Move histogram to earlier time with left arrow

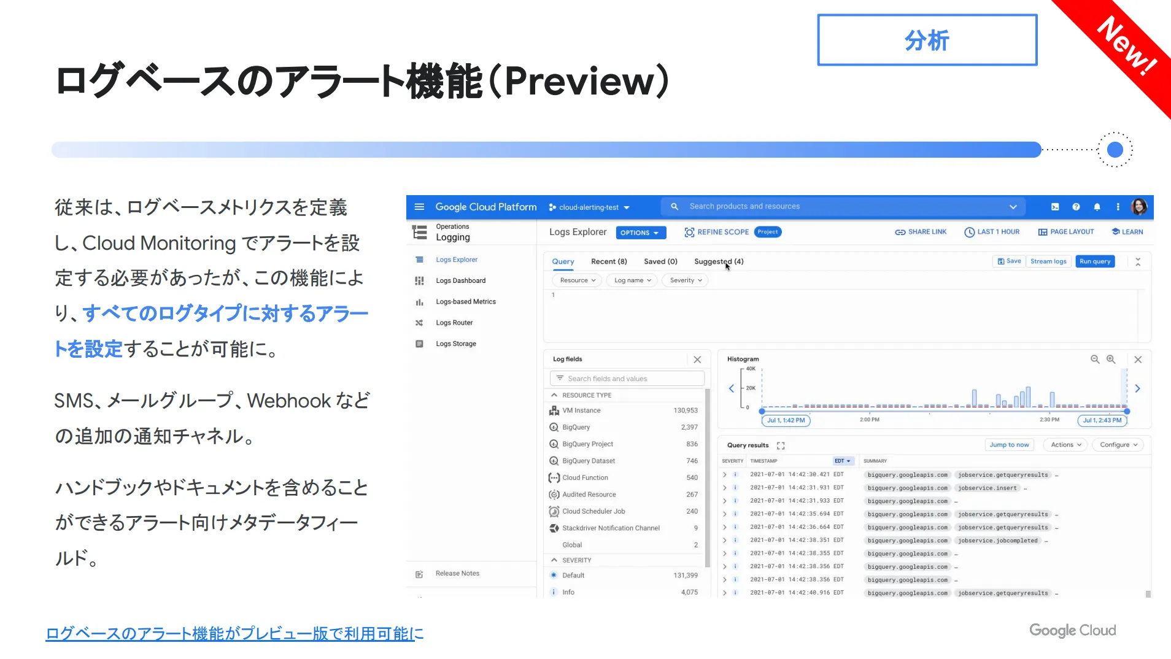(x=732, y=388)
